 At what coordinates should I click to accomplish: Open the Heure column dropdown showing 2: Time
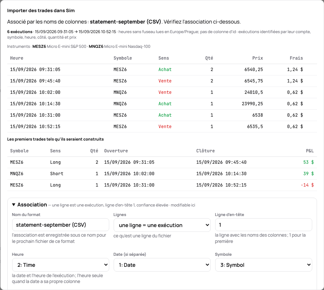tap(61, 265)
